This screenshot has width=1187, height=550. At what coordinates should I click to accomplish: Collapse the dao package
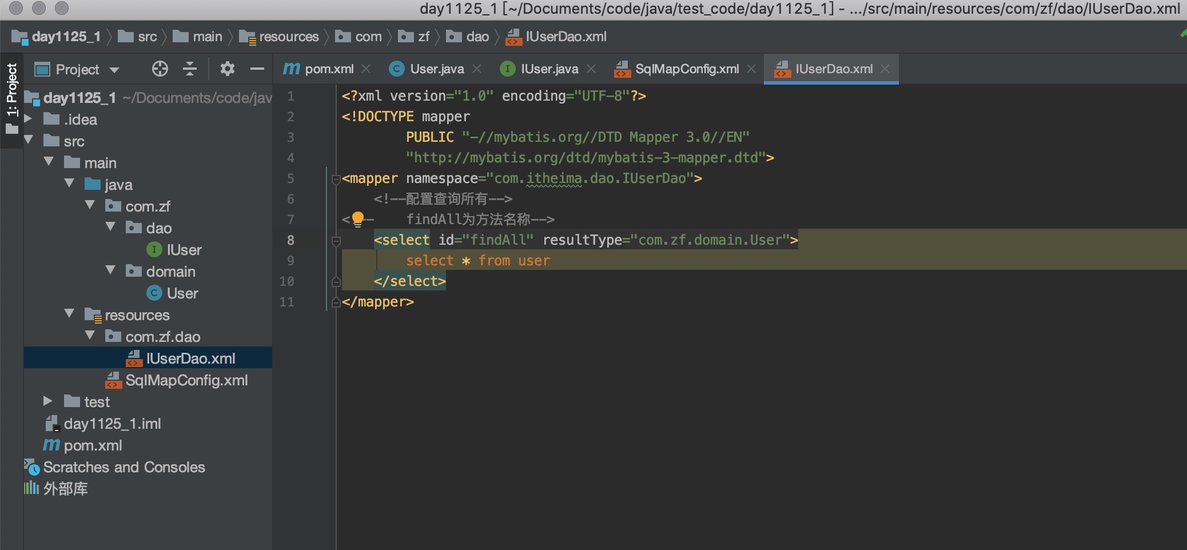[x=110, y=227]
